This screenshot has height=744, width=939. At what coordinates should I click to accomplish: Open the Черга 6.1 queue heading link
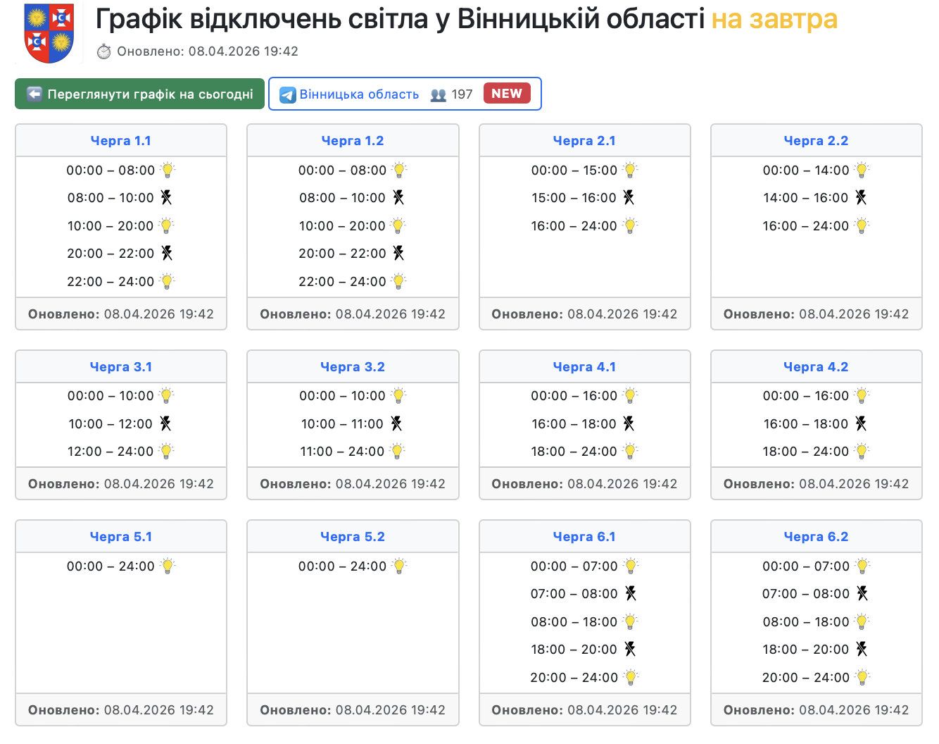point(584,537)
